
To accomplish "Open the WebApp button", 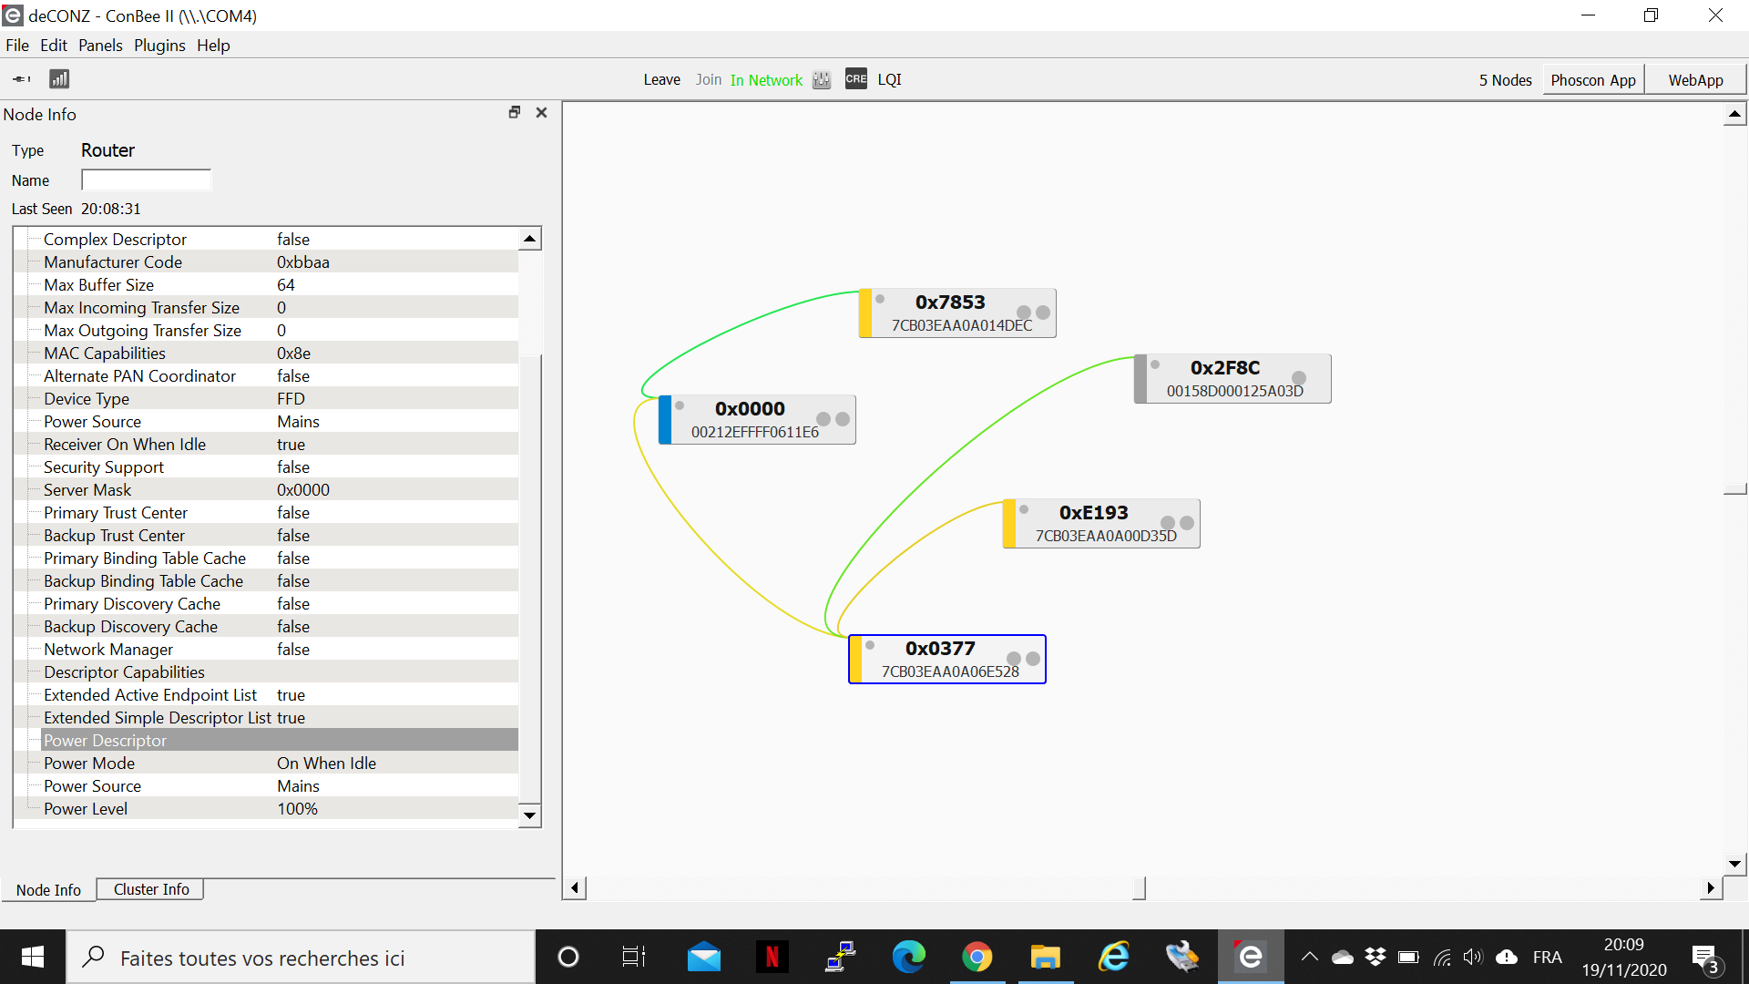I will tap(1695, 80).
